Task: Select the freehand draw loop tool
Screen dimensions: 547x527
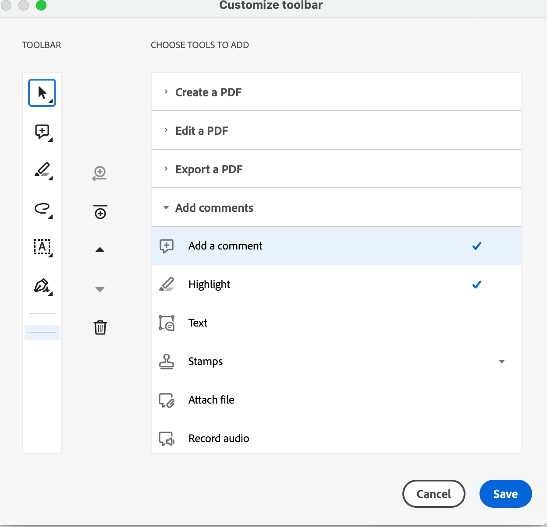Action: tap(43, 209)
